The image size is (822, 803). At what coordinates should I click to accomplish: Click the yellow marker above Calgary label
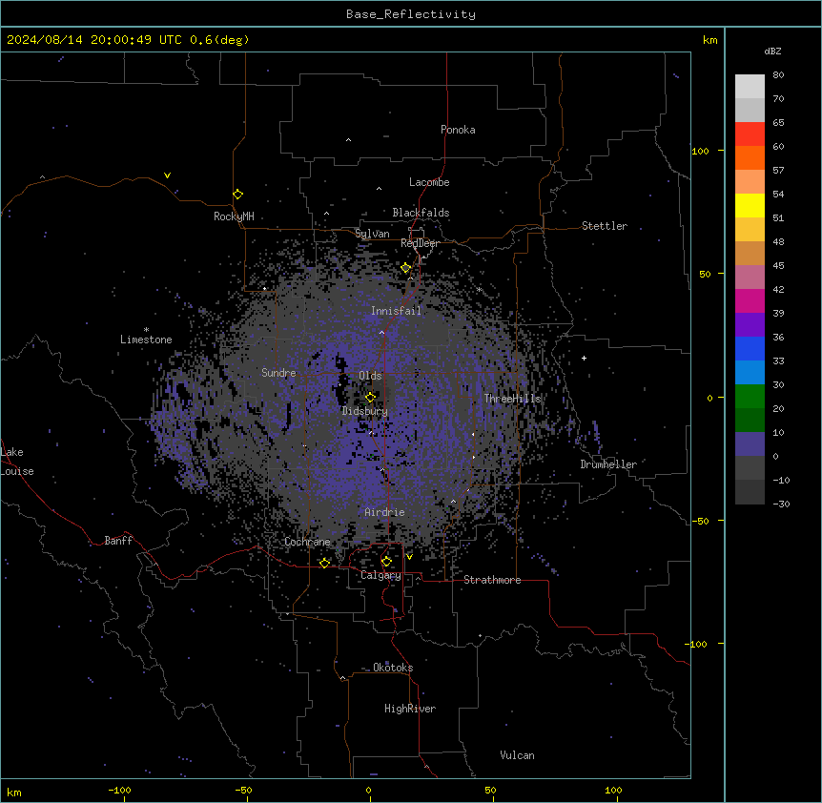pyautogui.click(x=386, y=562)
